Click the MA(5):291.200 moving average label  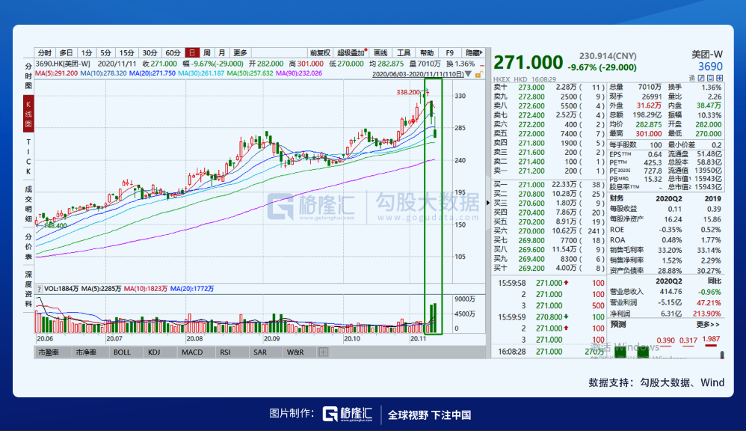click(x=56, y=73)
